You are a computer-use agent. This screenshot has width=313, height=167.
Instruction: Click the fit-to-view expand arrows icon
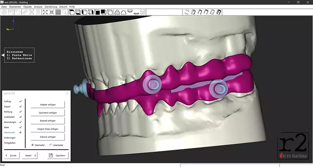click(x=45, y=12)
